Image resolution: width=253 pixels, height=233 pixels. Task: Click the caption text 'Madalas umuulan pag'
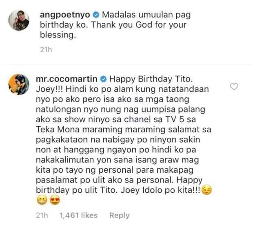[146, 15]
